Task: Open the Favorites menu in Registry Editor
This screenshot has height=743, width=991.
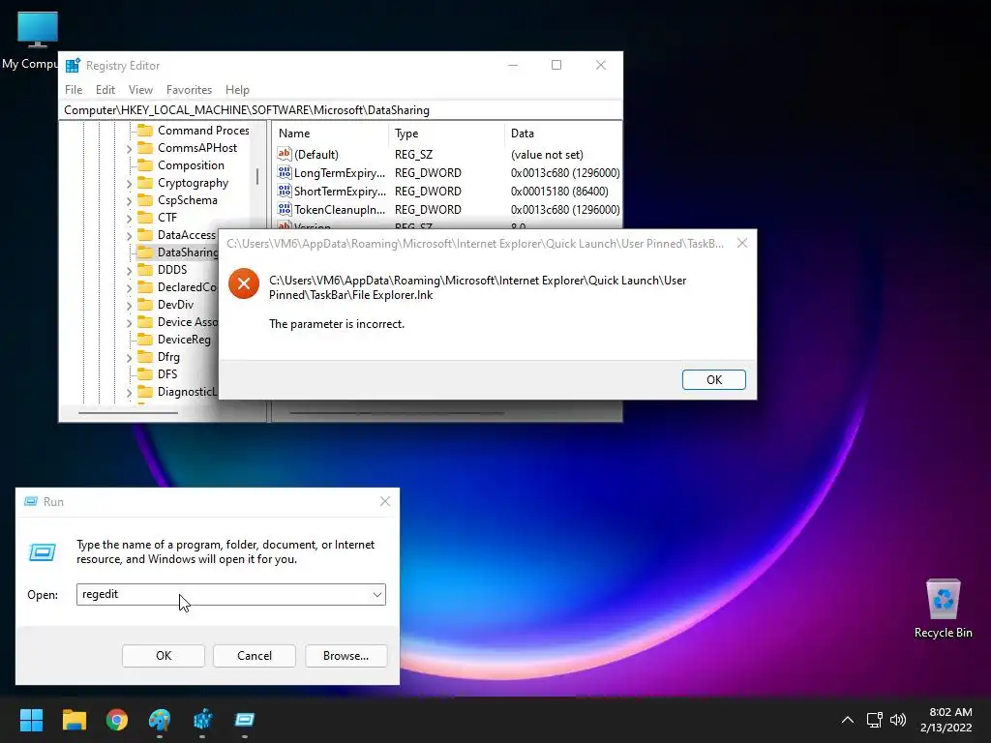Action: pyautogui.click(x=189, y=90)
